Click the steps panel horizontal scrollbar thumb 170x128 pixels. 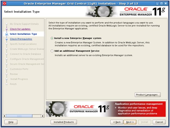[x=19, y=116]
